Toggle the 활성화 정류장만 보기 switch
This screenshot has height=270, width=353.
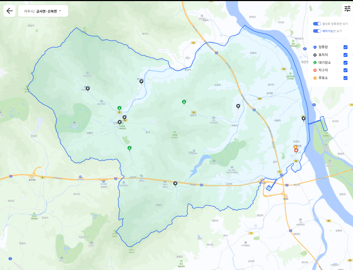pos(317,24)
